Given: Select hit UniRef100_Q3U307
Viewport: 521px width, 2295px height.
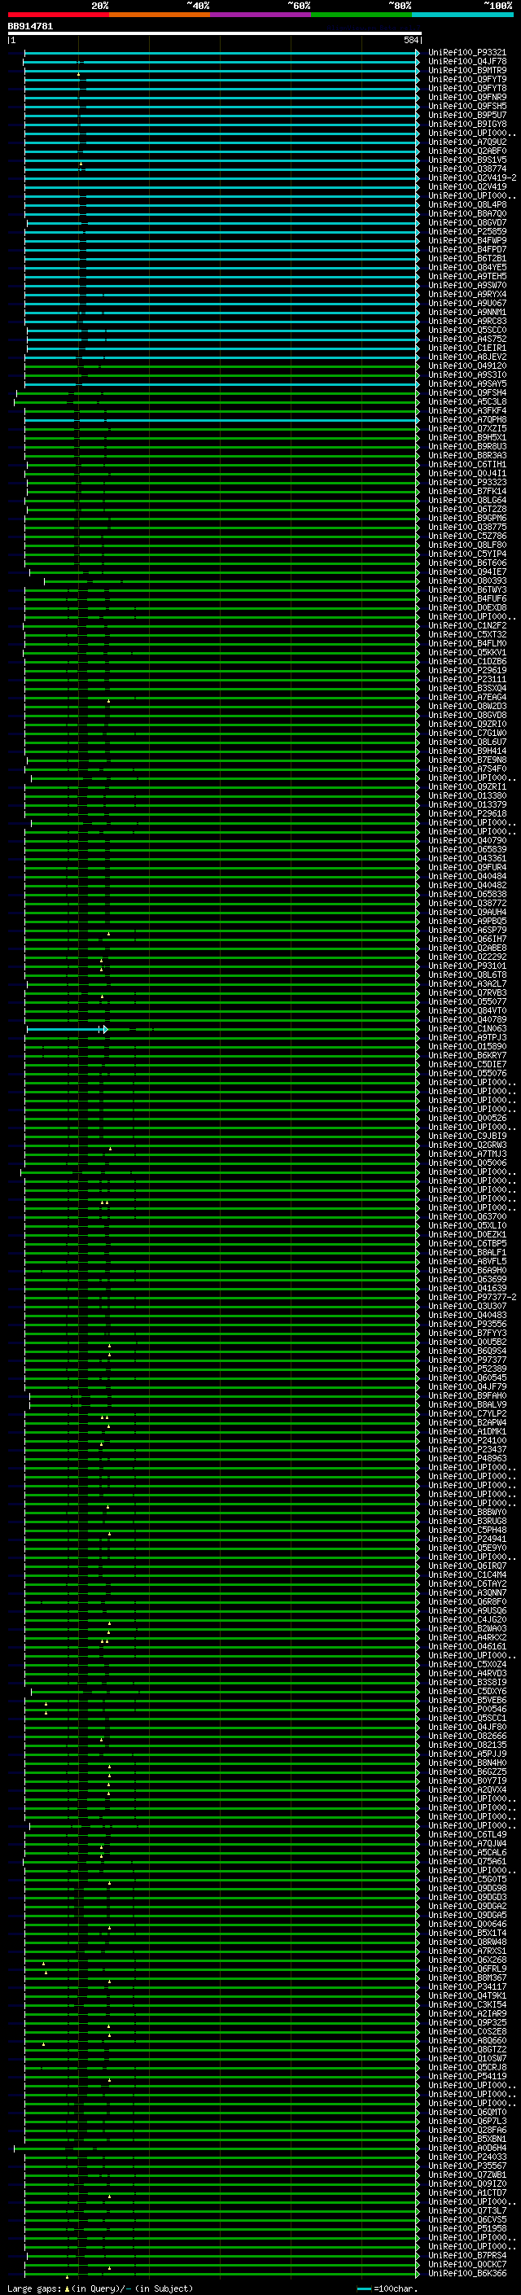Looking at the screenshot, I should 466,1306.
